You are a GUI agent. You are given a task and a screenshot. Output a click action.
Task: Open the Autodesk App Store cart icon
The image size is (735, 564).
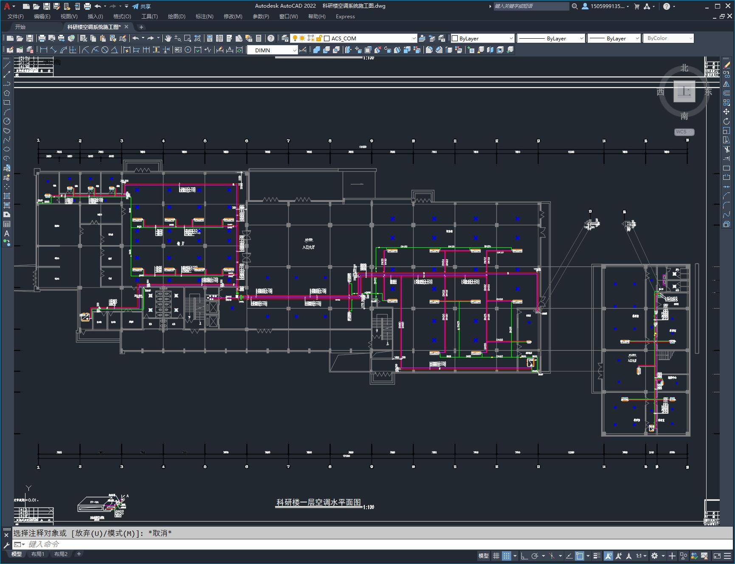pyautogui.click(x=636, y=6)
